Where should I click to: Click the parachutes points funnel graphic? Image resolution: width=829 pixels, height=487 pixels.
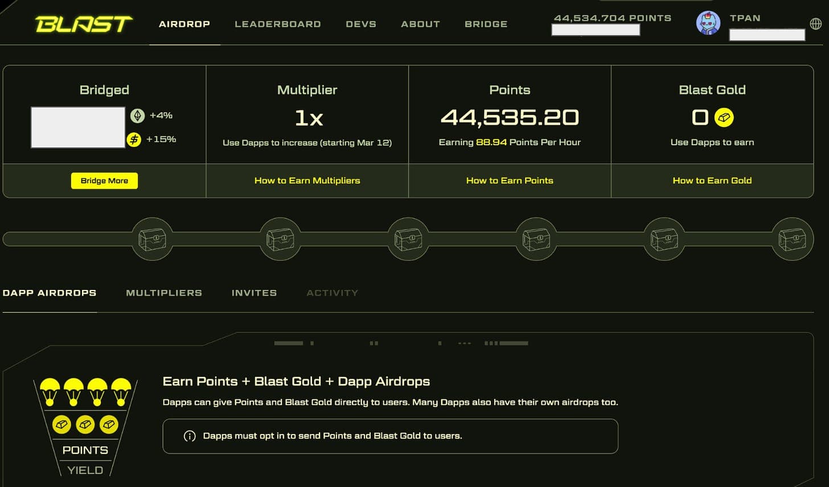pos(85,426)
